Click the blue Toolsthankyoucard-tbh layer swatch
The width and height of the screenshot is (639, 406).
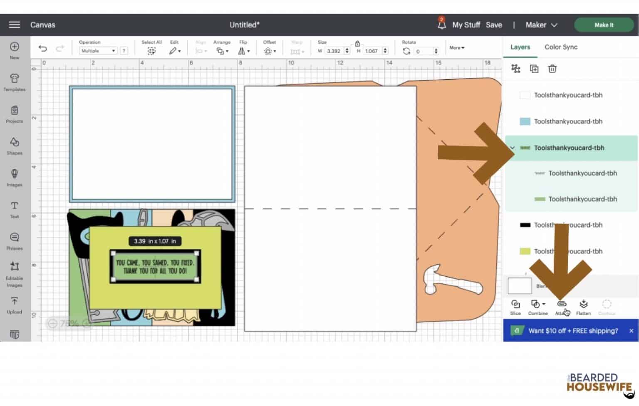[x=525, y=121]
